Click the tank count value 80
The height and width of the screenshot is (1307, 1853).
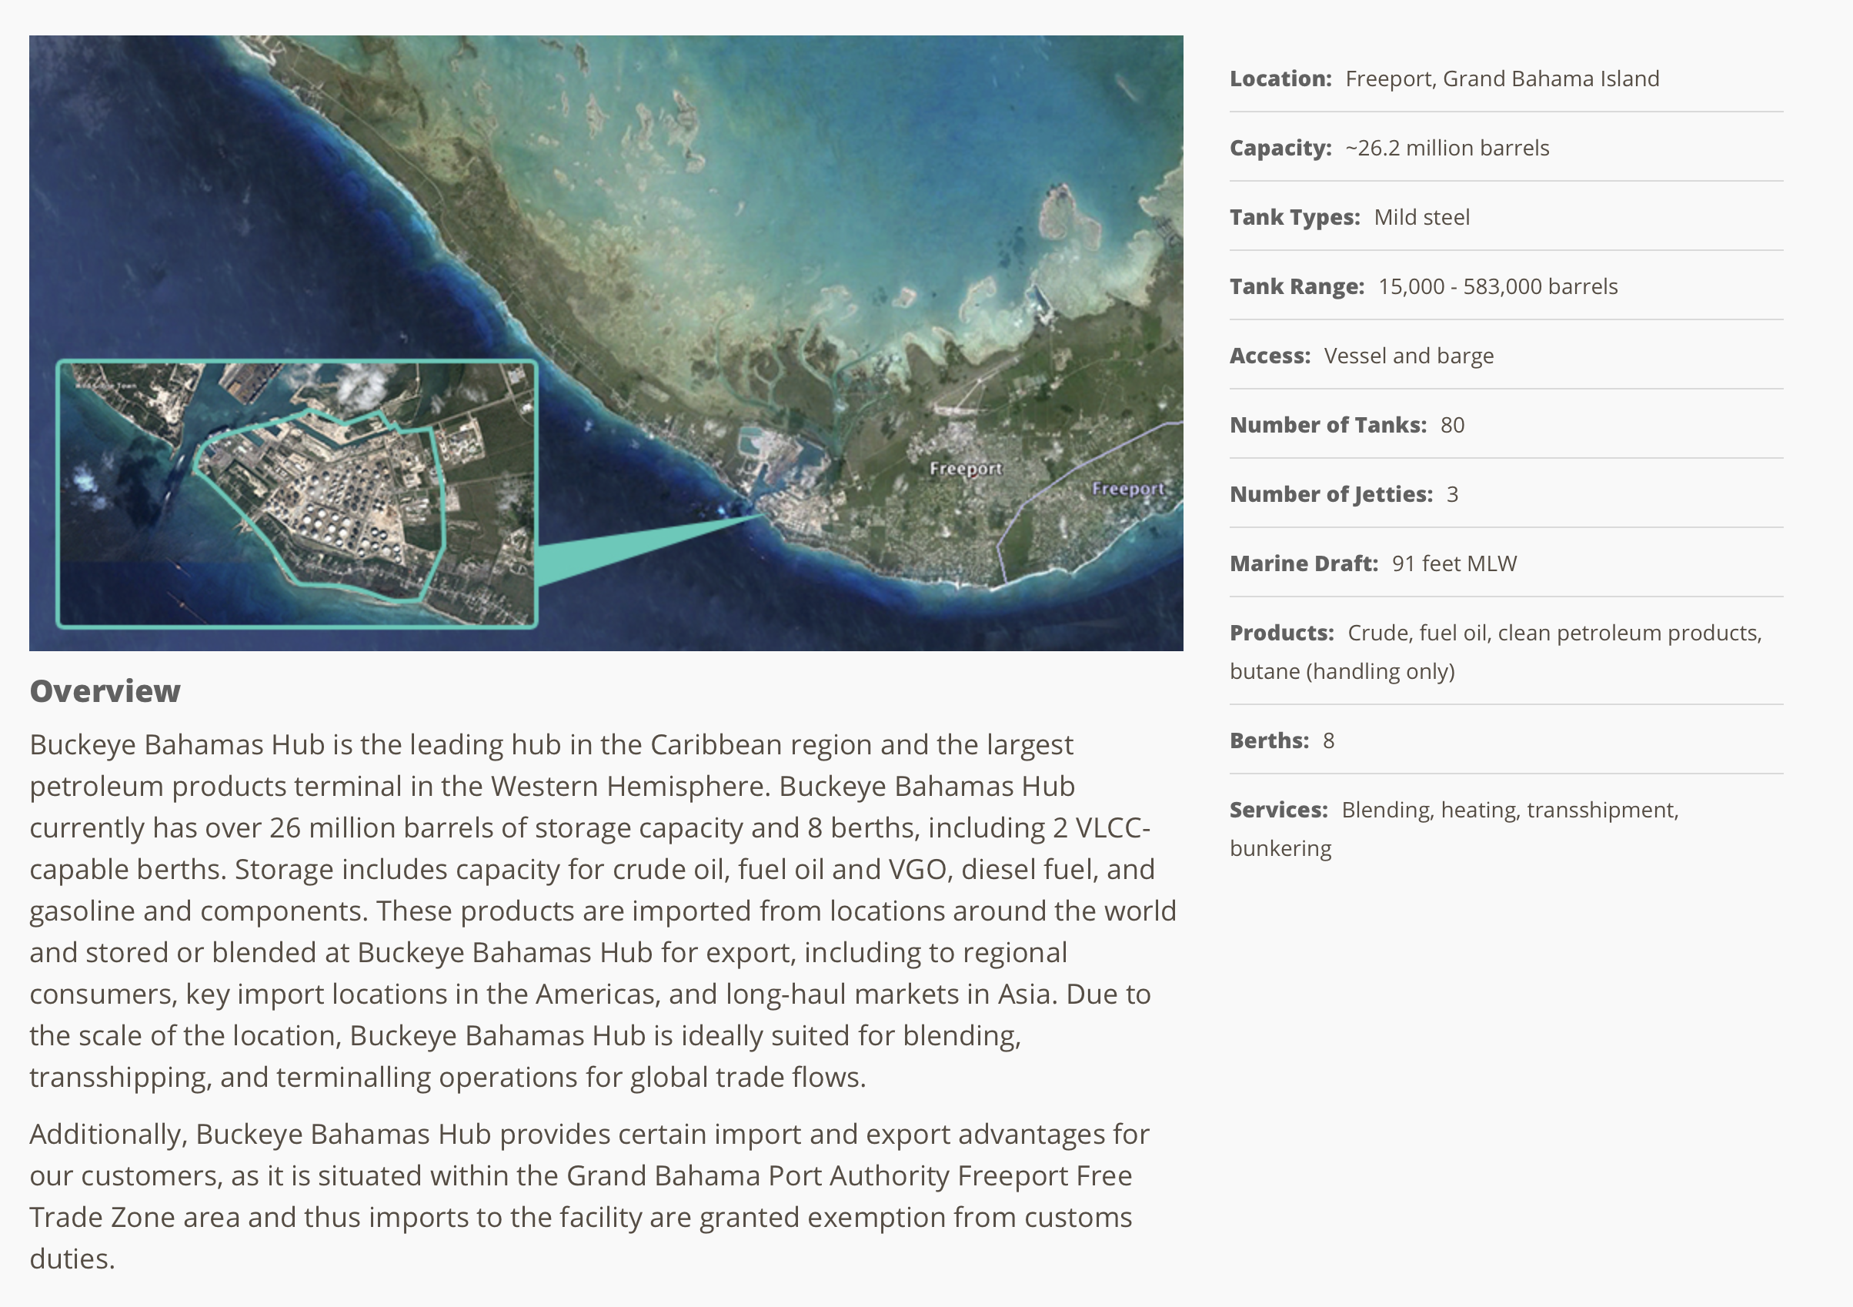pos(1453,425)
